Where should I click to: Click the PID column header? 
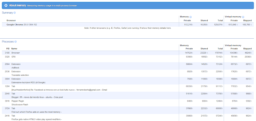click(x=8, y=49)
